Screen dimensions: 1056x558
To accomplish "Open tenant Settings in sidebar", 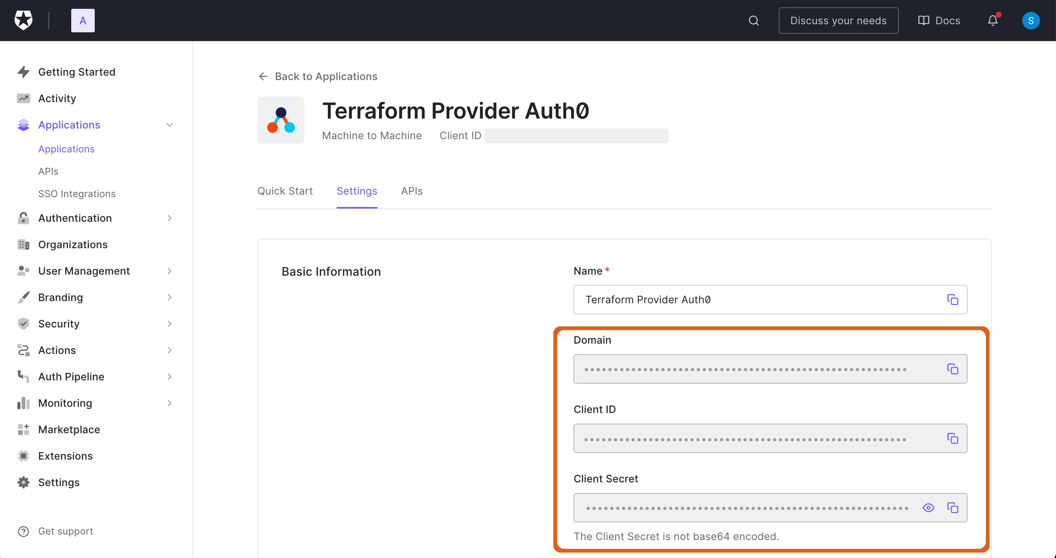I will coord(59,483).
